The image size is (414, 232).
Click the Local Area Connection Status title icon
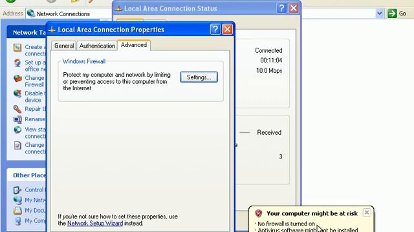(x=118, y=8)
